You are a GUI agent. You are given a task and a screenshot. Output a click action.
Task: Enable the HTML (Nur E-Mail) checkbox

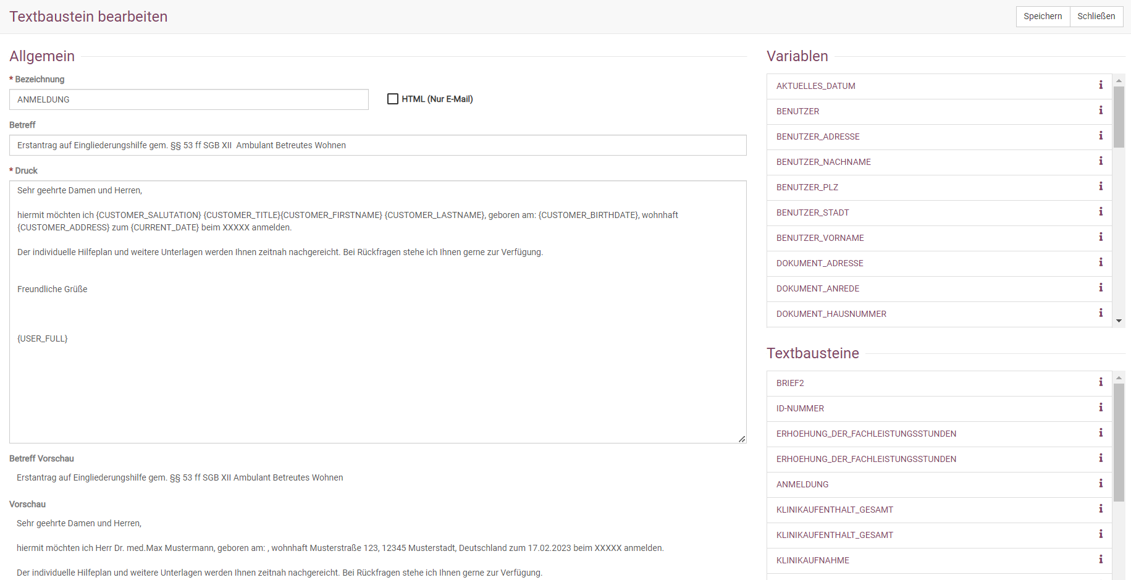(393, 99)
